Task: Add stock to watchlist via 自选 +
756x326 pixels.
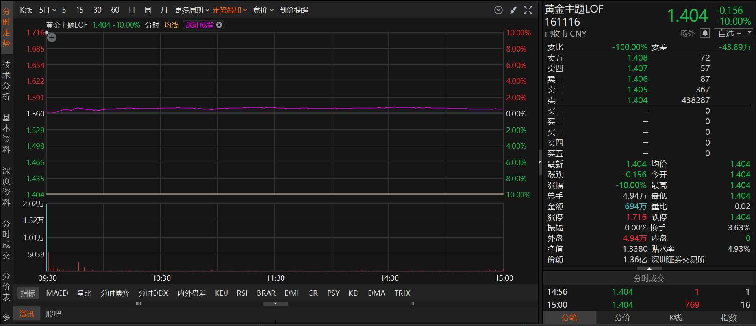Action: pyautogui.click(x=729, y=33)
